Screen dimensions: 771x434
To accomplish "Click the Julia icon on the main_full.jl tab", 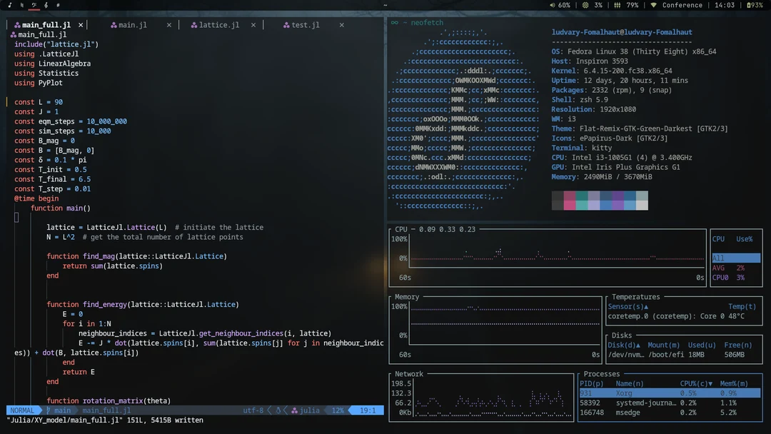I will (x=17, y=24).
